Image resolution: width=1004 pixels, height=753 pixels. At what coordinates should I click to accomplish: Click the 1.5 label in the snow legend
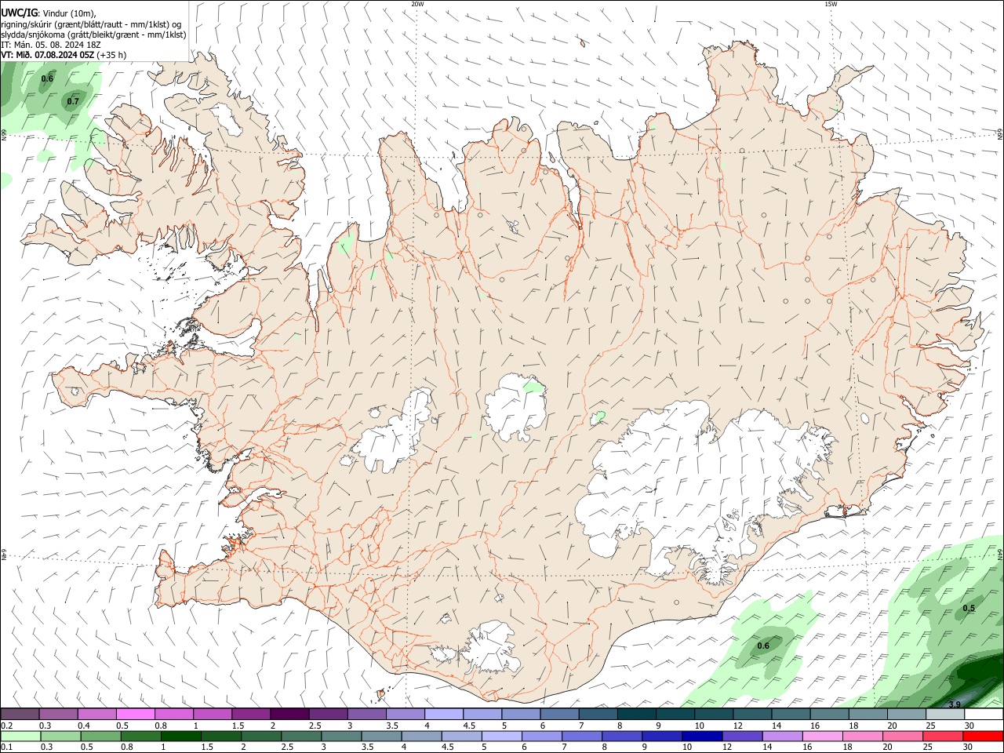tap(238, 726)
